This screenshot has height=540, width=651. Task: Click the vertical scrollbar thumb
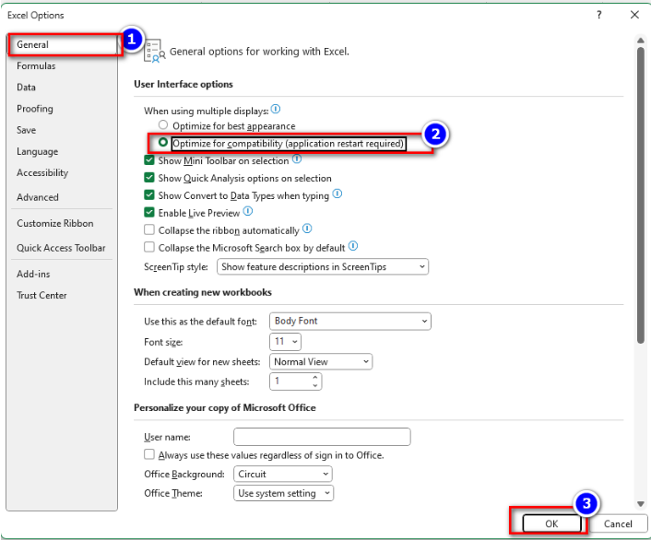(641, 195)
